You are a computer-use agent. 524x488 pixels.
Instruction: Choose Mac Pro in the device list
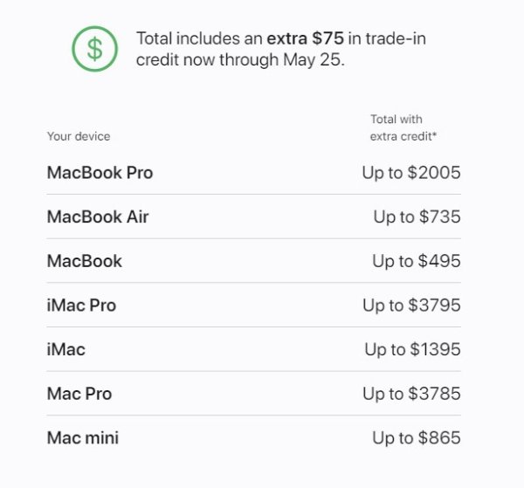point(79,394)
